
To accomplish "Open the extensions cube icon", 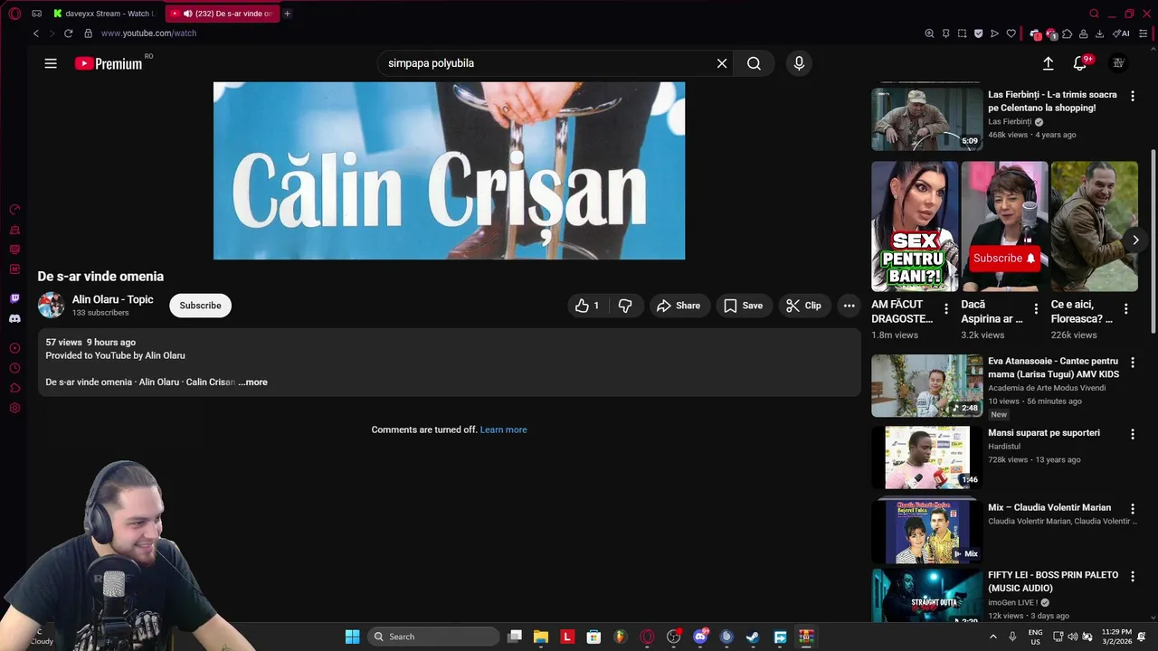I will (x=1068, y=33).
